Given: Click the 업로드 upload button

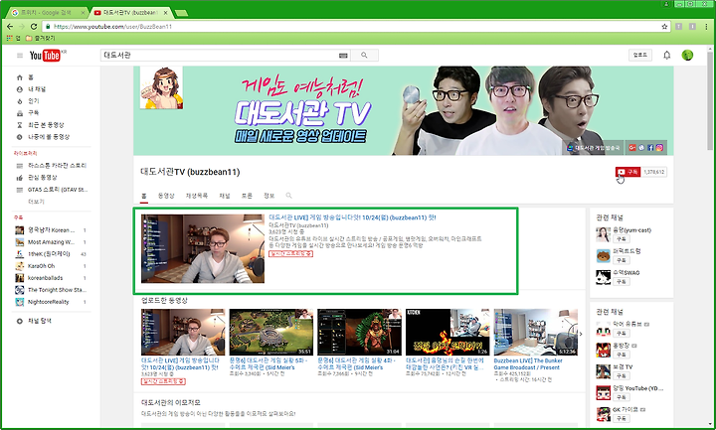Looking at the screenshot, I should [640, 56].
